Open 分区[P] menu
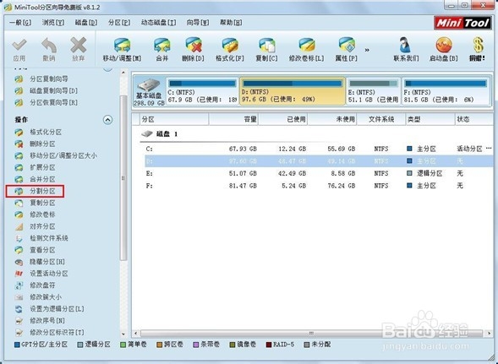Image resolution: width=498 pixels, height=364 pixels. (x=119, y=23)
